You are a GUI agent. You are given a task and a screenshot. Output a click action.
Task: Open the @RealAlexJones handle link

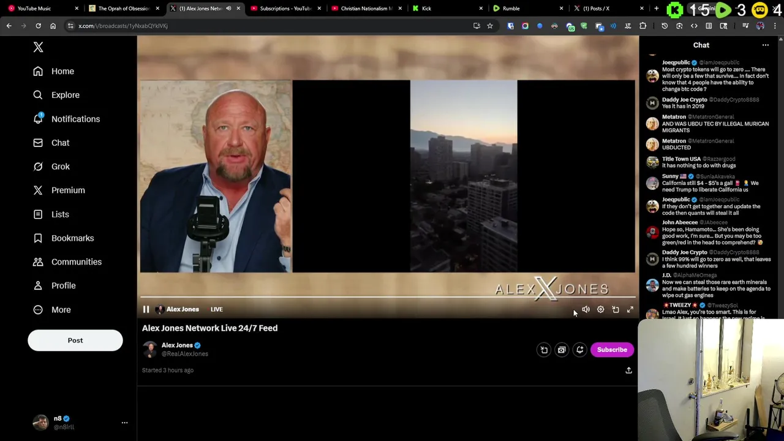pos(184,354)
